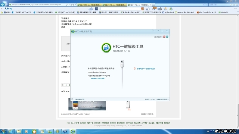The height and width of the screenshot is (134, 239).
Task: Click the green HTC unlock tool taskbar icon
Action: [73, 131]
